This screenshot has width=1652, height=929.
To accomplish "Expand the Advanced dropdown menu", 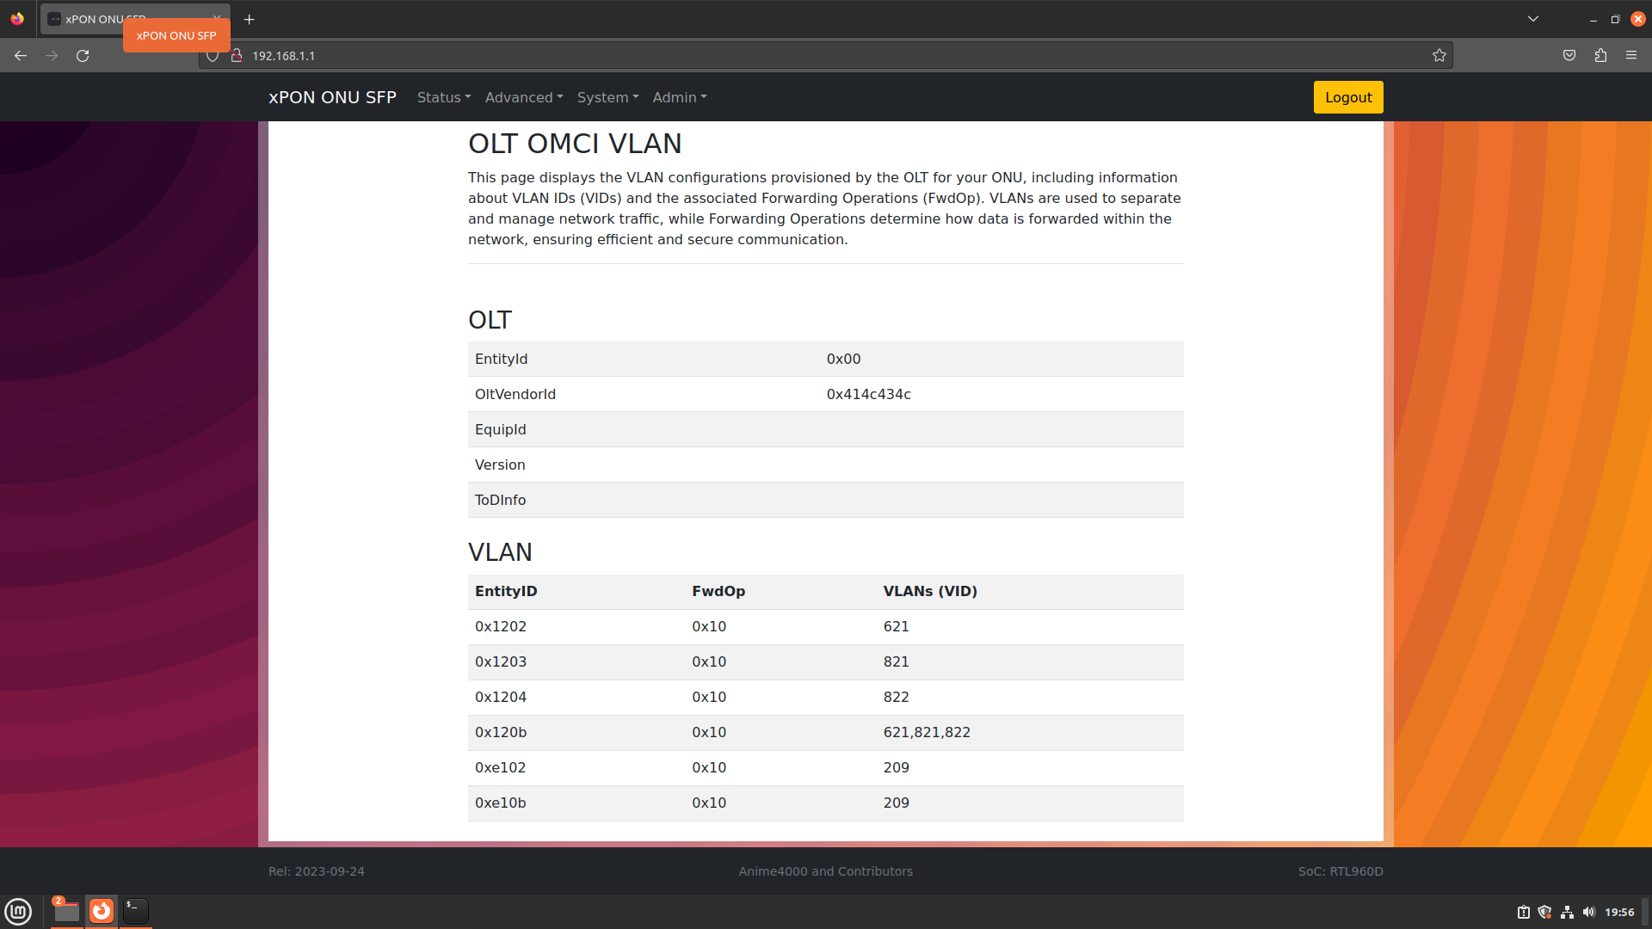I will coord(524,97).
